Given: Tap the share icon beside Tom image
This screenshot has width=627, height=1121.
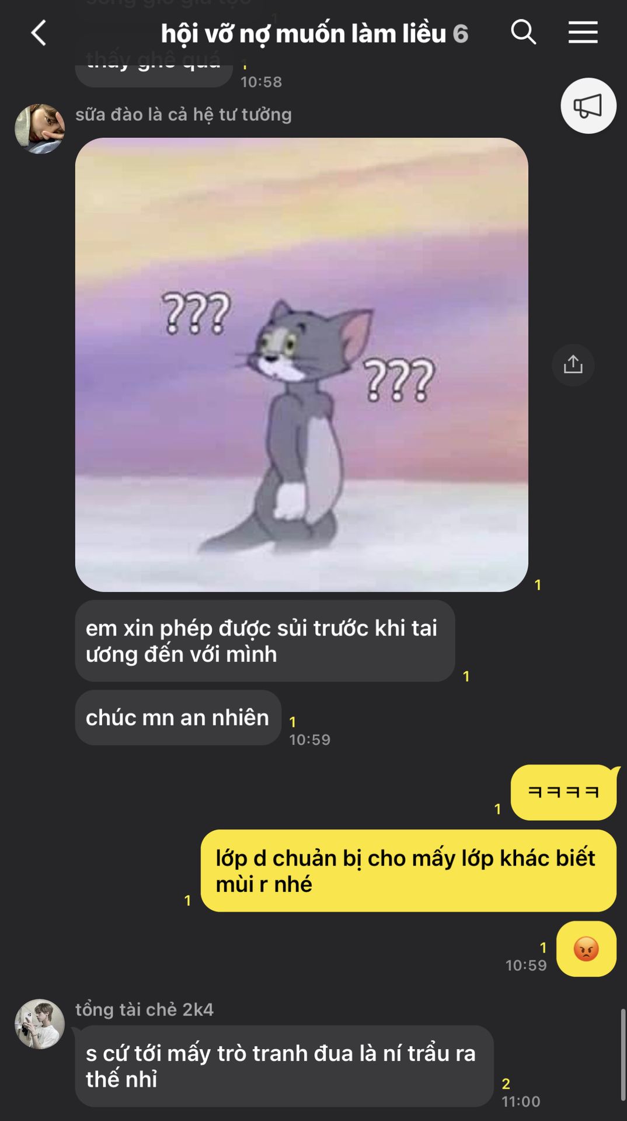Looking at the screenshot, I should [573, 365].
